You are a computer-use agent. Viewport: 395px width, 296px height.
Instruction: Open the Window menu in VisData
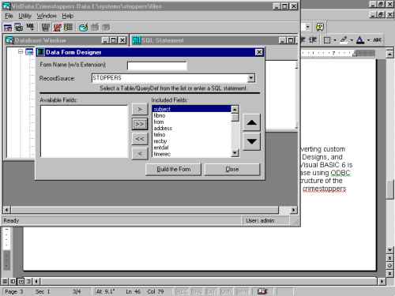tap(47, 16)
